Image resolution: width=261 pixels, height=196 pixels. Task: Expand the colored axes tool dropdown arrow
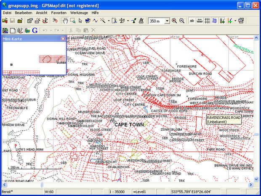(x=235, y=21)
